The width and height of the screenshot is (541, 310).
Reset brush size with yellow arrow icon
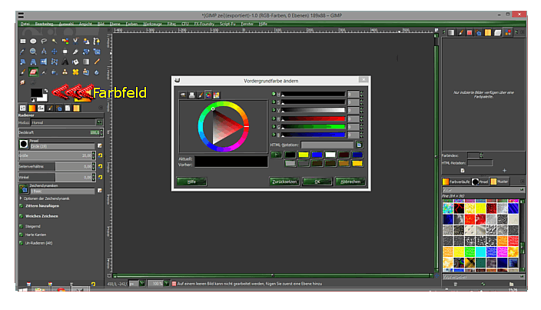101,155
